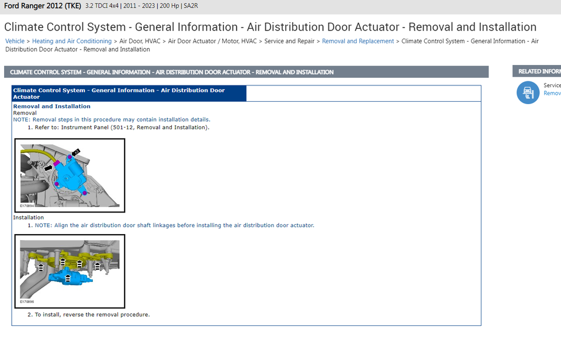
Task: Click the RELATED INFORMATION panel header
Action: tap(536, 71)
